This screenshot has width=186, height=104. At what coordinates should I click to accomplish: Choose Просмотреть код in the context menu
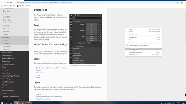click(x=144, y=55)
